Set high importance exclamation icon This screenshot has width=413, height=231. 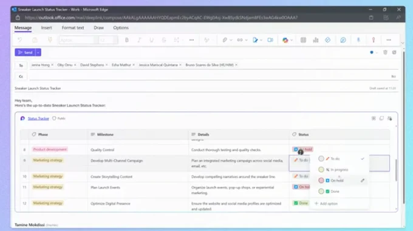pos(374,40)
